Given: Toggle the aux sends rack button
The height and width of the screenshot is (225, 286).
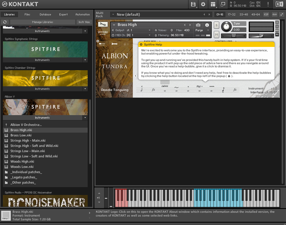Looking at the screenshot, I should 275,14.
